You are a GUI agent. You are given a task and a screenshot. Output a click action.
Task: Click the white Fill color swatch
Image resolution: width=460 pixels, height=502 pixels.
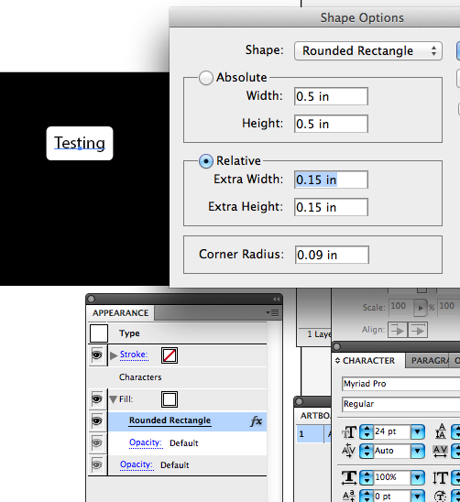click(170, 399)
